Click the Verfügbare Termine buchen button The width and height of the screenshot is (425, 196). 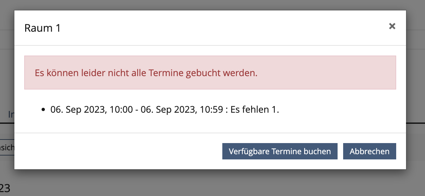point(280,152)
